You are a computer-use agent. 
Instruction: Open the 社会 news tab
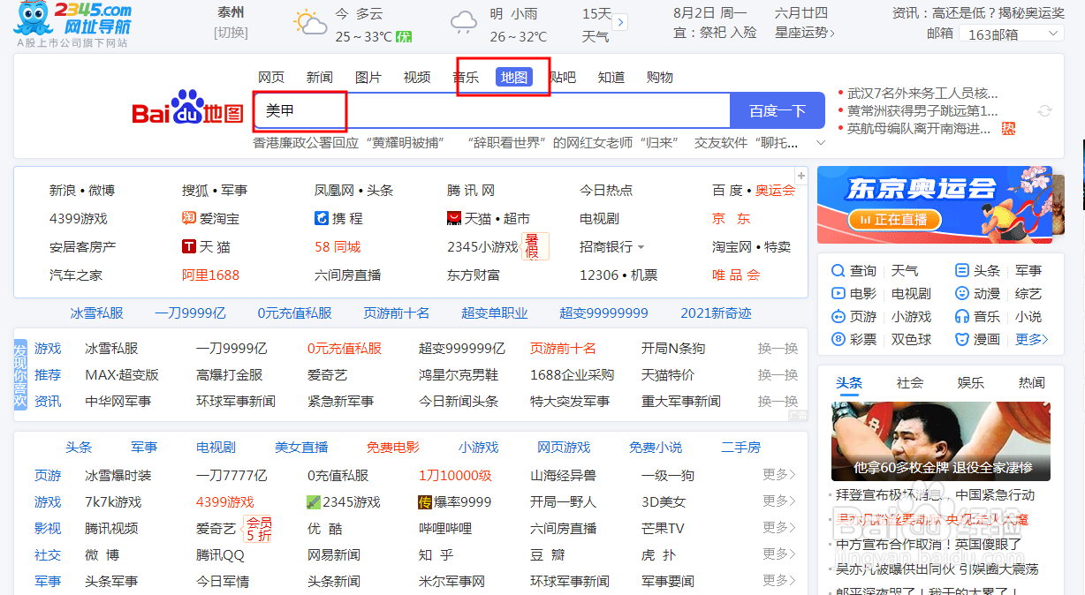(x=910, y=382)
